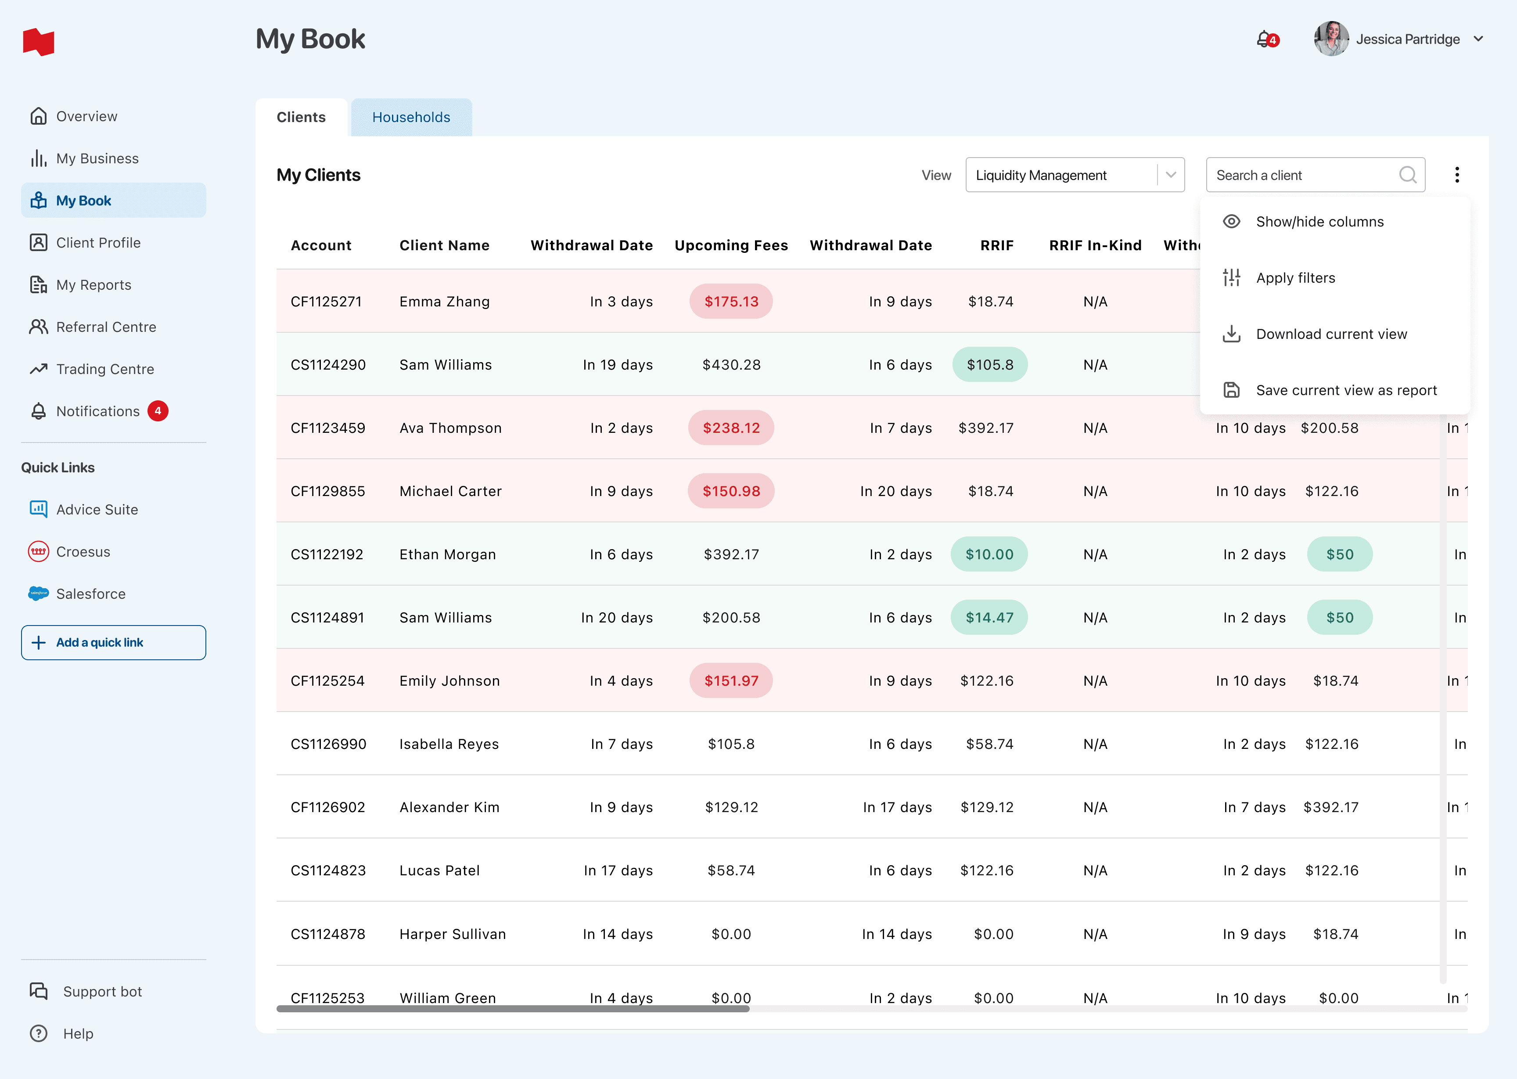The height and width of the screenshot is (1079, 1517).
Task: Open the Support bot chat
Action: [102, 991]
